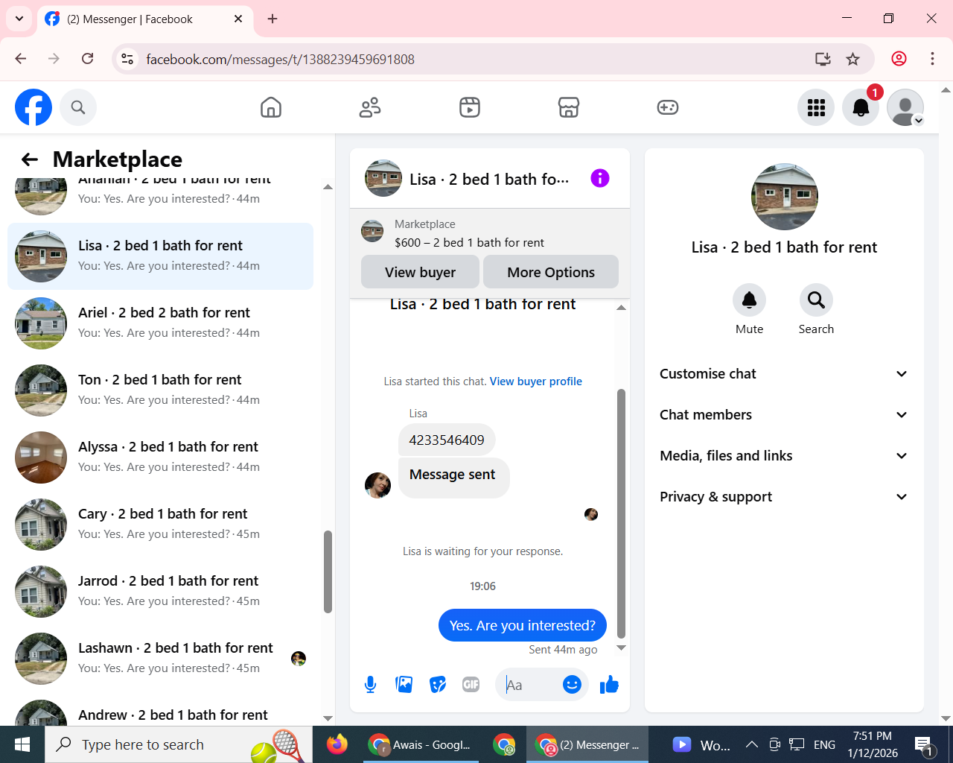This screenshot has height=763, width=953.
Task: Click the browser address bar URL
Action: (x=280, y=59)
